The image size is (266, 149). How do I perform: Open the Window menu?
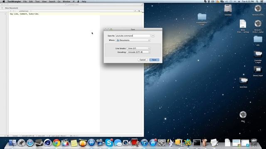[x=66, y=2]
